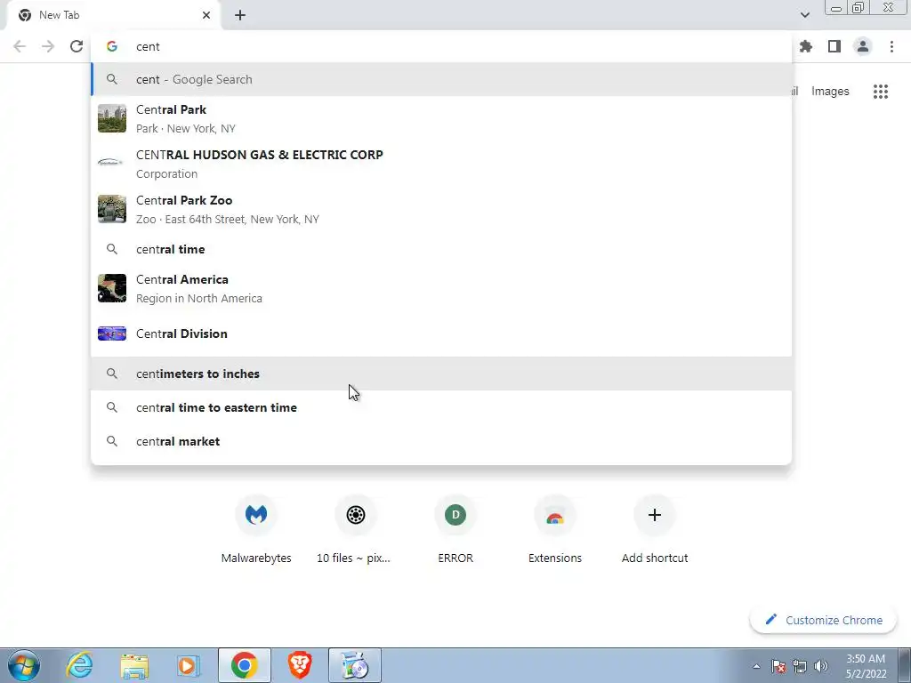The width and height of the screenshot is (911, 683).
Task: Launch Internet Explorer from the taskbar
Action: (79, 665)
